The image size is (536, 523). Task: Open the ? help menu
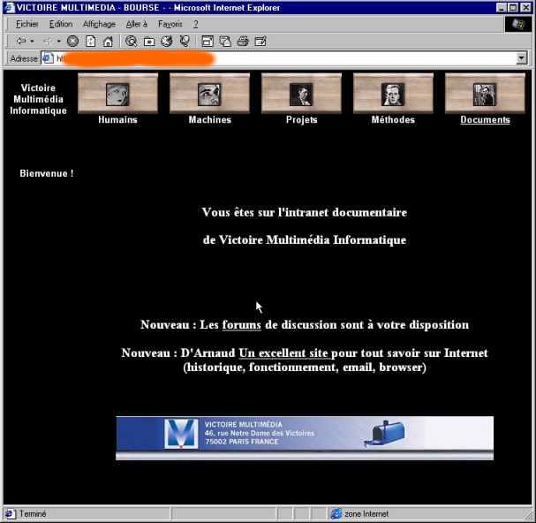(x=195, y=24)
